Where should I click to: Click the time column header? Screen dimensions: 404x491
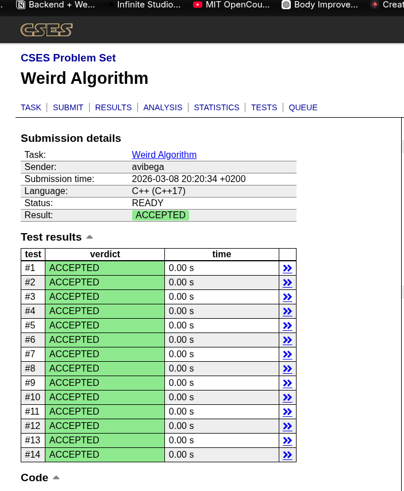(222, 254)
